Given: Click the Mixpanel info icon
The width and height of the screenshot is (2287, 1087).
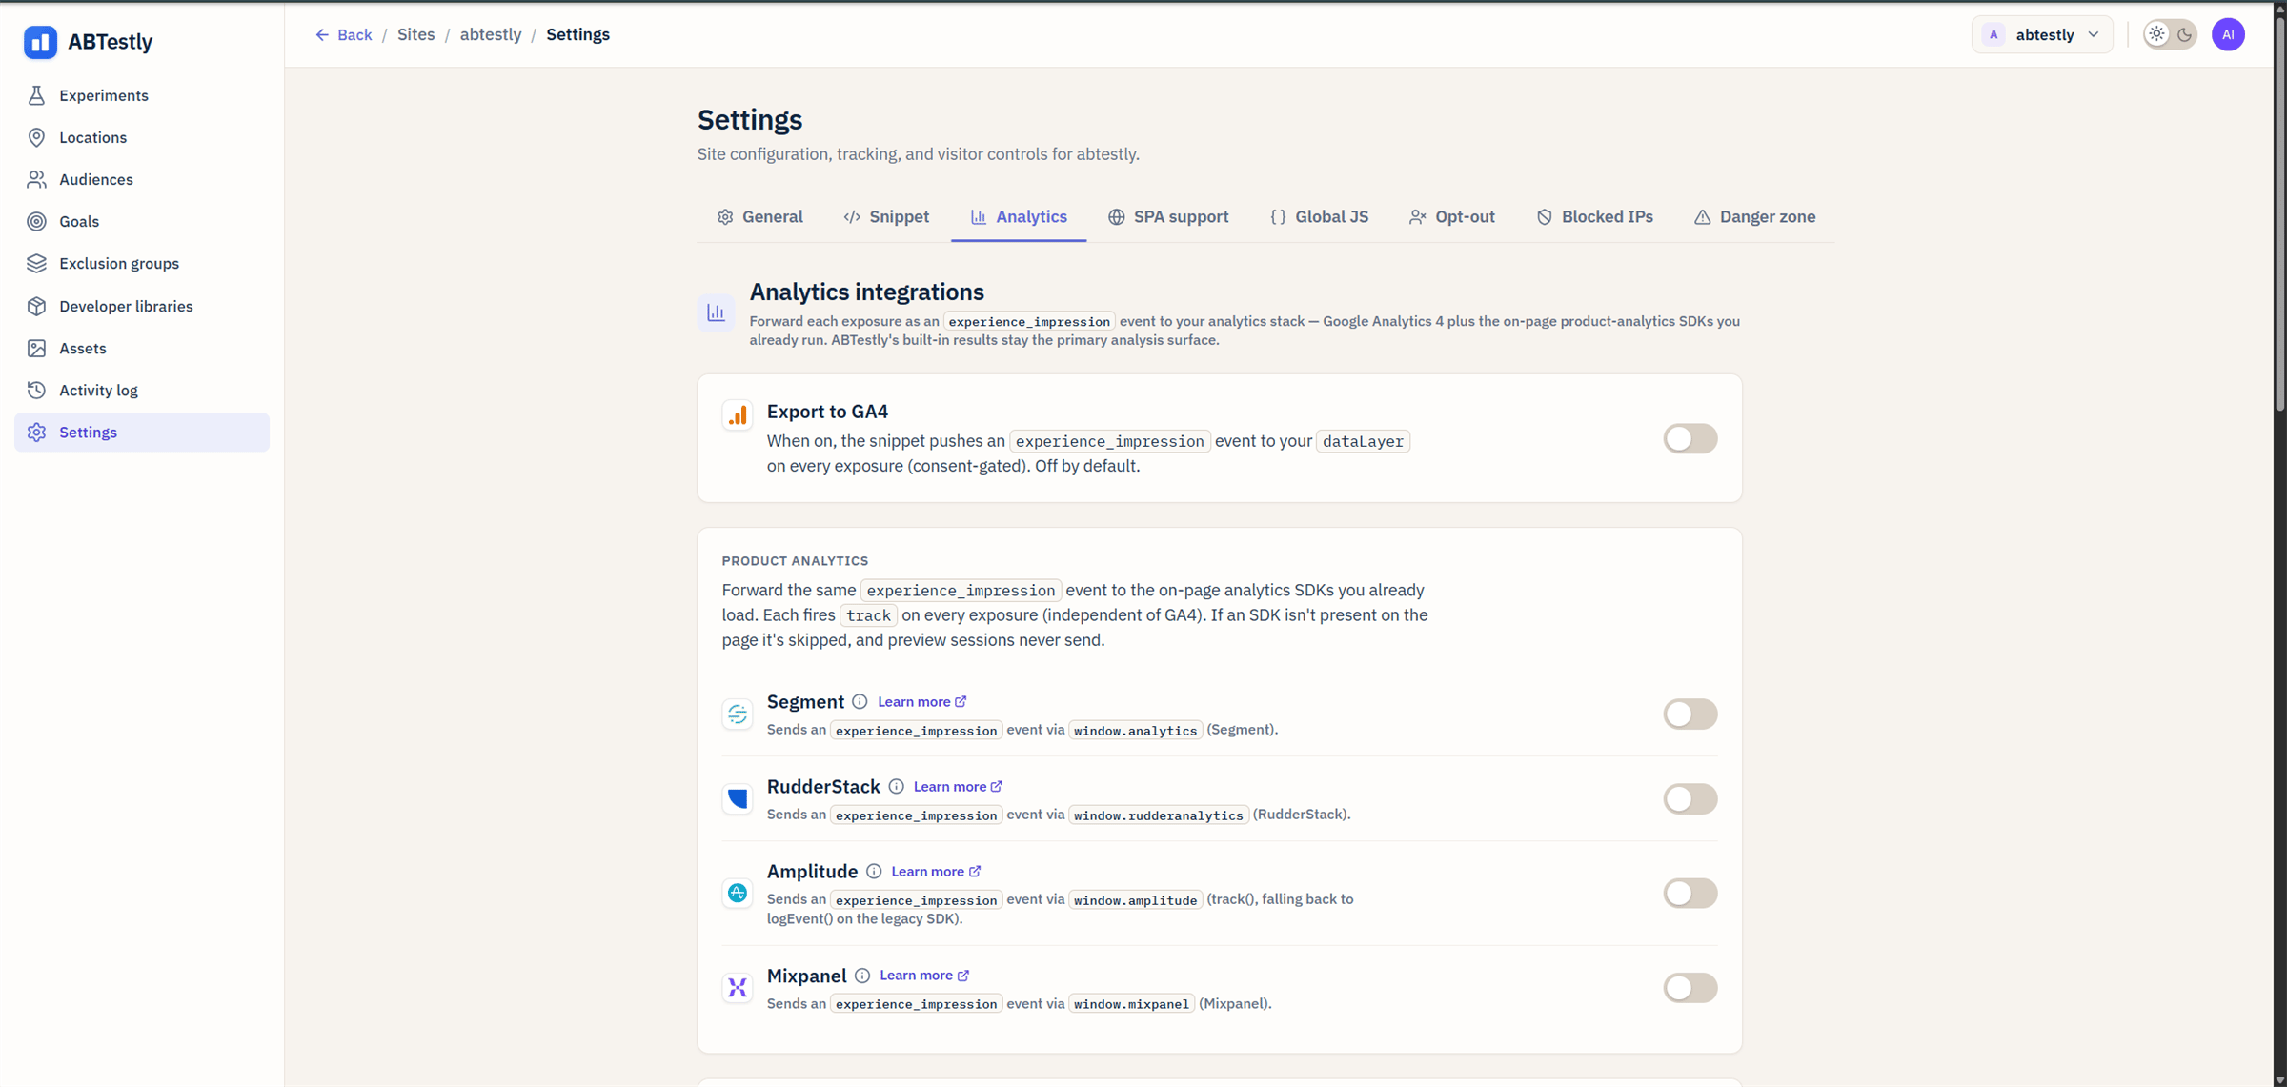Looking at the screenshot, I should coord(862,976).
